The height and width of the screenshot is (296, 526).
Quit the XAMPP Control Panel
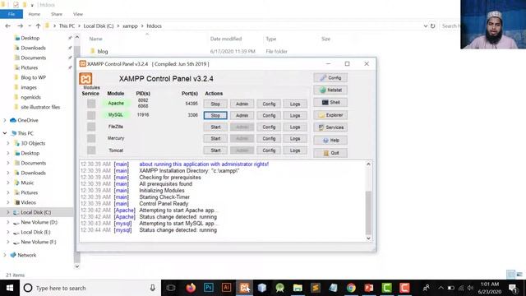pos(330,153)
